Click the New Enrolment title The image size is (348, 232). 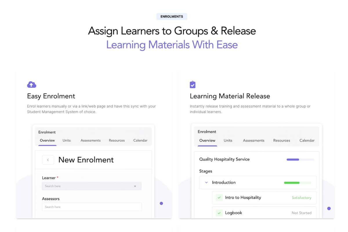pyautogui.click(x=86, y=160)
